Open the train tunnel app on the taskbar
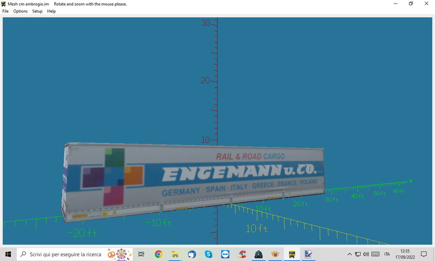The image size is (435, 261). [258, 254]
